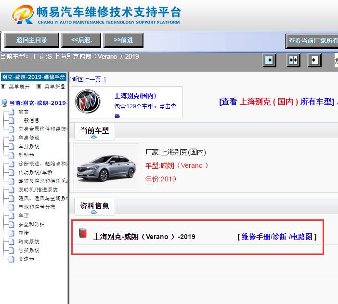The width and height of the screenshot is (338, 304).
Task: Click the 别克-威朗-2019-维修手册 panel header
Action: tap(34, 77)
